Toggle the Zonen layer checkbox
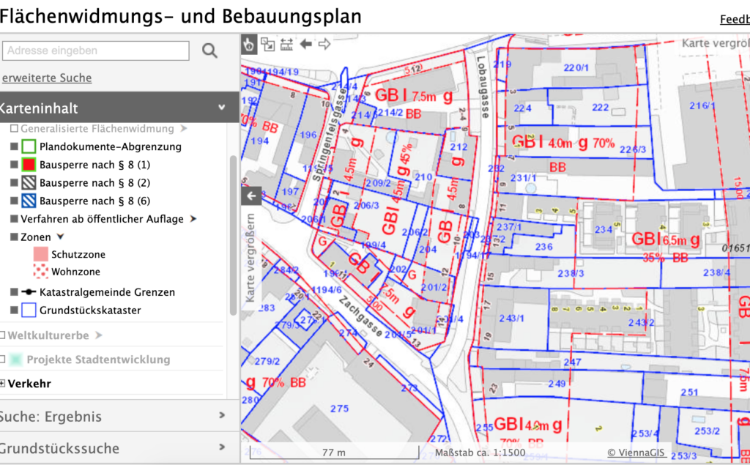Viewport: 750px width, 465px height. [x=14, y=237]
